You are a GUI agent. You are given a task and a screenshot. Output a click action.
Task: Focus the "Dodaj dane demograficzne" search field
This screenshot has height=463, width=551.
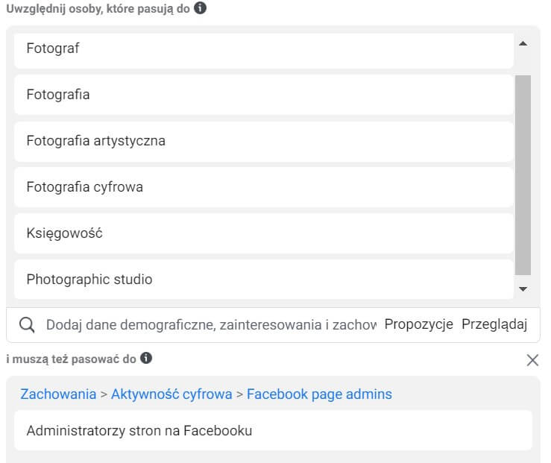[x=211, y=324]
